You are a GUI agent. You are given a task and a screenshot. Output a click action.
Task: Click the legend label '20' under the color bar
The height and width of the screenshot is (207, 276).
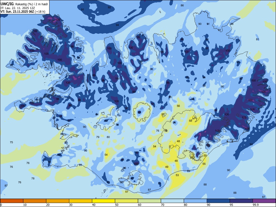pyautogui.click(x=48, y=205)
